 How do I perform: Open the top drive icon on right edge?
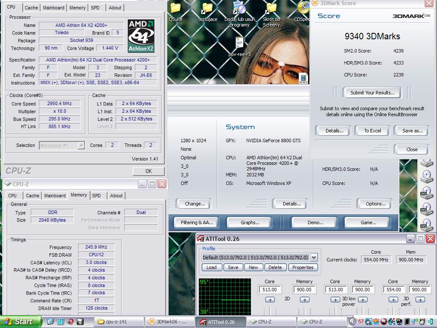click(x=427, y=162)
